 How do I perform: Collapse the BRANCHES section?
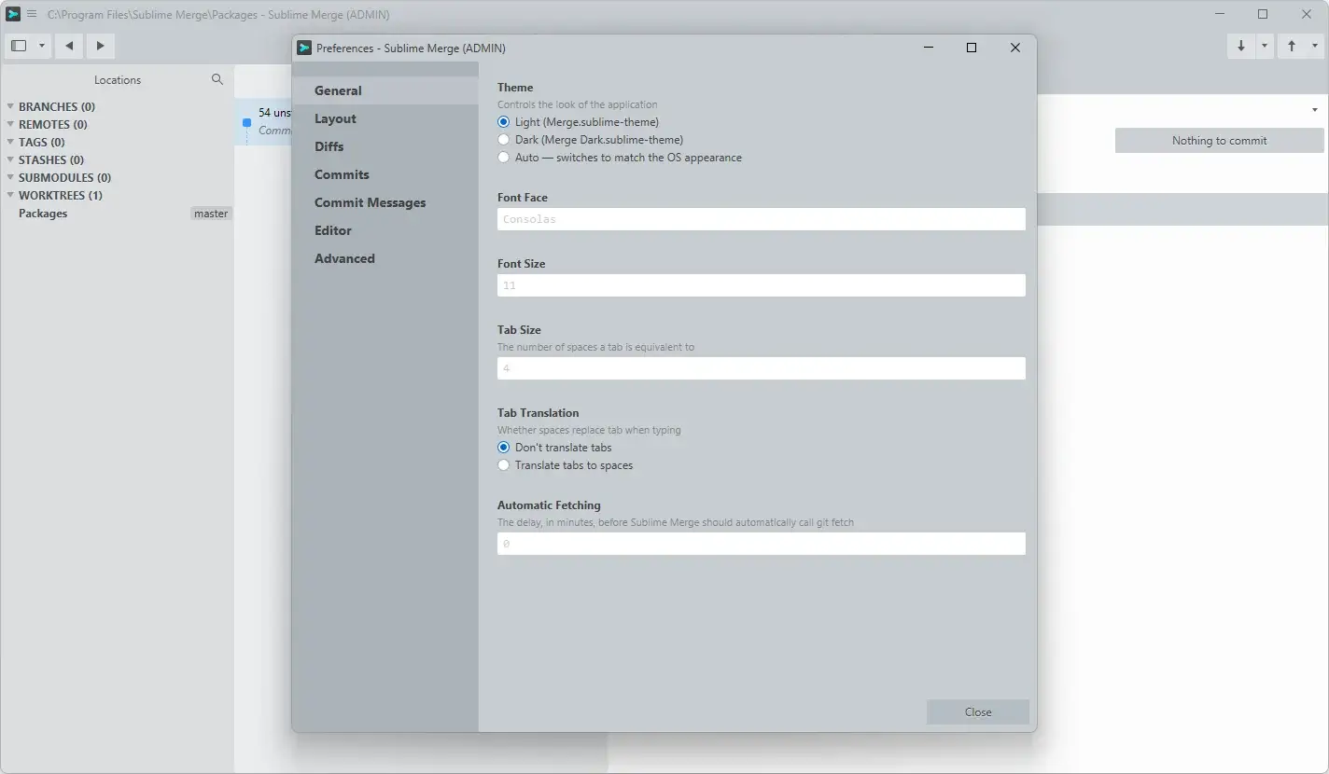coord(11,106)
